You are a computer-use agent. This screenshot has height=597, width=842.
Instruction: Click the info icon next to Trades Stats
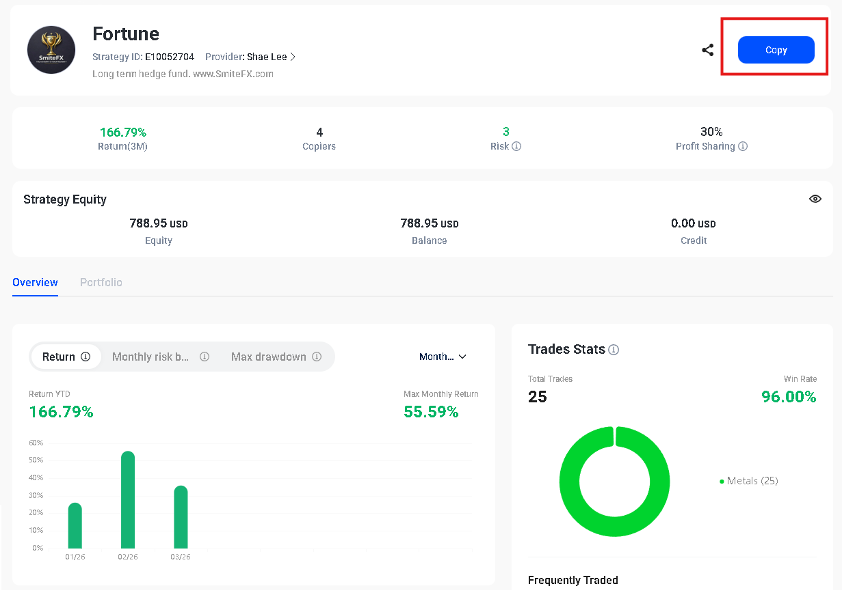point(614,350)
